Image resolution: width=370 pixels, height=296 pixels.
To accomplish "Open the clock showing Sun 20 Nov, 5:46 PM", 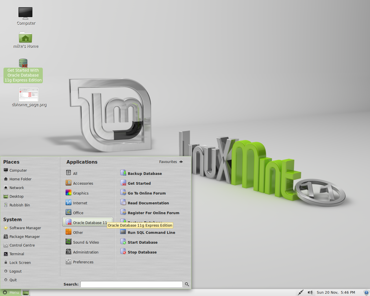I will tap(336, 293).
